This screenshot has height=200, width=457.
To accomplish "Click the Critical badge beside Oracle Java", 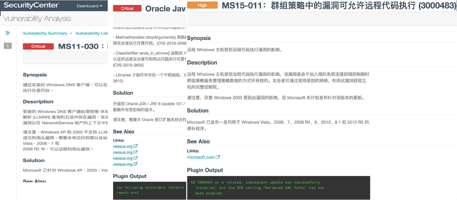I will click(x=127, y=9).
